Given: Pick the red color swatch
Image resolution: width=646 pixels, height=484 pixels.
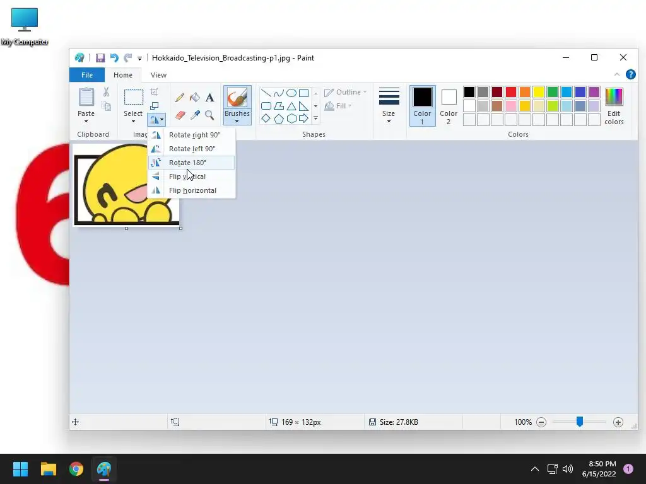Looking at the screenshot, I should coord(511,92).
